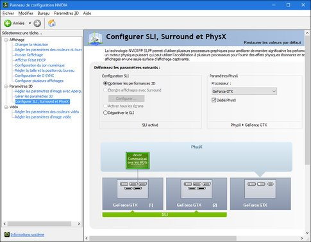Click the NVIDIA icon in title bar
Screen dimensions: 311x242
(5, 4)
